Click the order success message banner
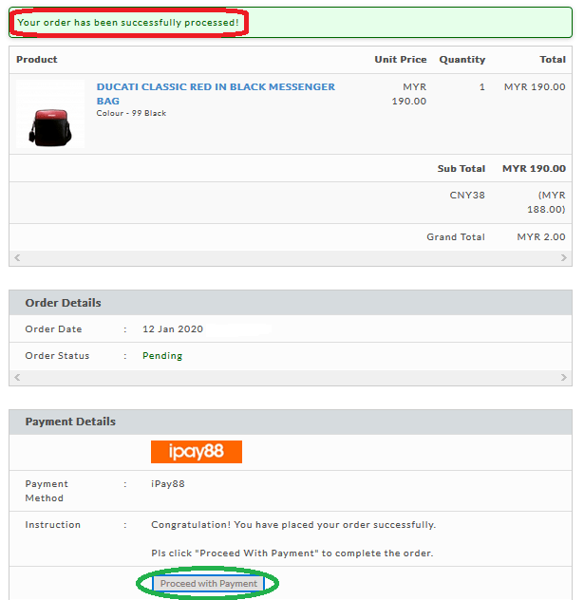 (x=128, y=22)
